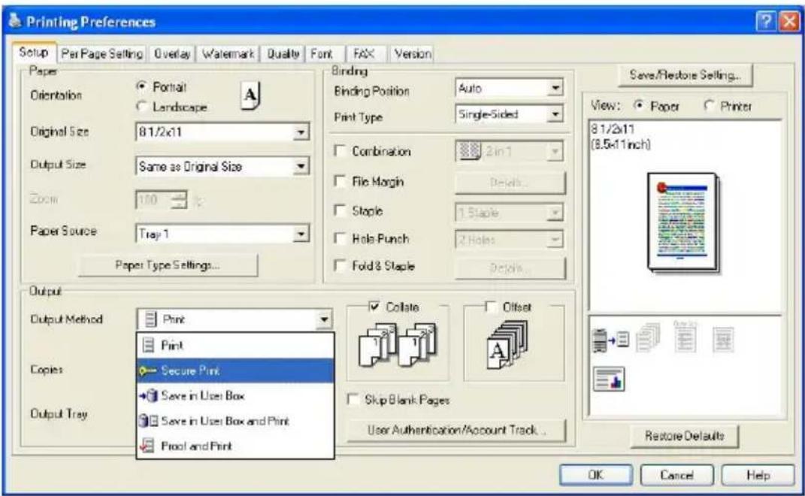Collapse the Output Method dropdown arrow
Screen dimensions: 805x496
coord(324,319)
